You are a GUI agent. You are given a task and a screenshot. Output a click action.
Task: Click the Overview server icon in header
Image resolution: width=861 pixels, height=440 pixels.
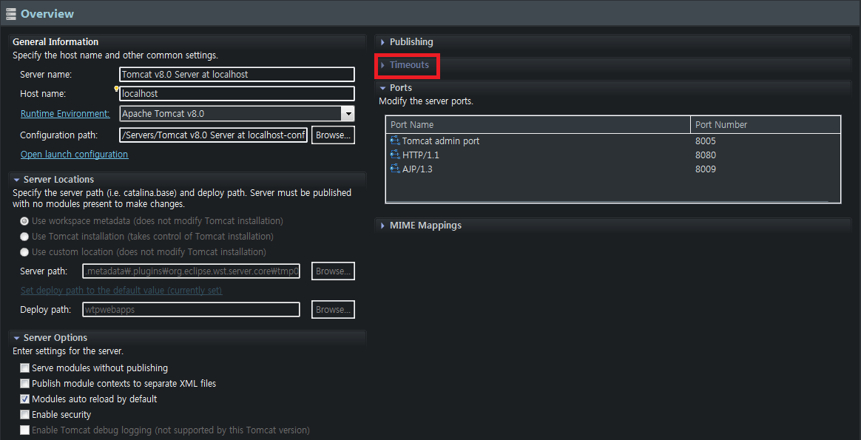11,14
